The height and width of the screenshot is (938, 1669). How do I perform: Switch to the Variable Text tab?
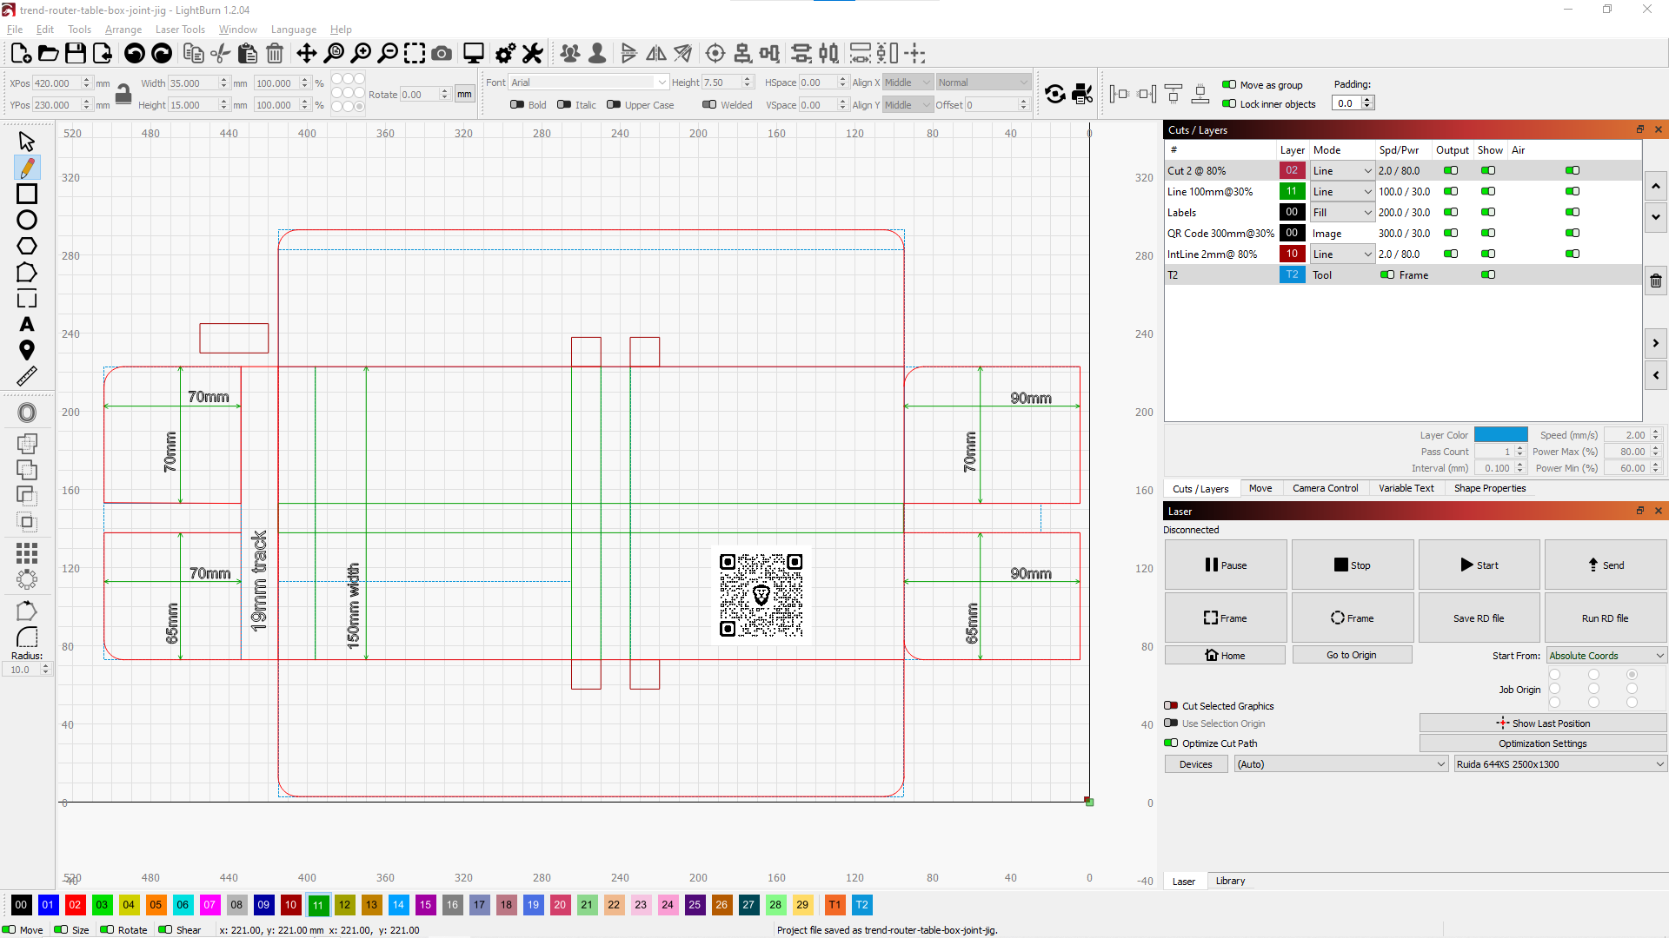(x=1406, y=488)
